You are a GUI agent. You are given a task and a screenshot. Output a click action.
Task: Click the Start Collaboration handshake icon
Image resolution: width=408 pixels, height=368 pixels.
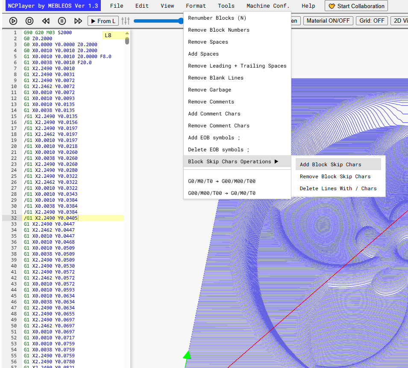point(332,6)
